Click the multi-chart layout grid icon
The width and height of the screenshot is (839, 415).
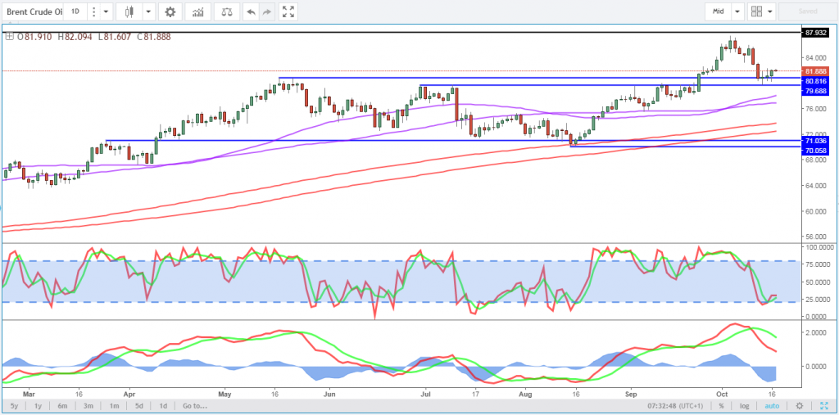click(756, 11)
